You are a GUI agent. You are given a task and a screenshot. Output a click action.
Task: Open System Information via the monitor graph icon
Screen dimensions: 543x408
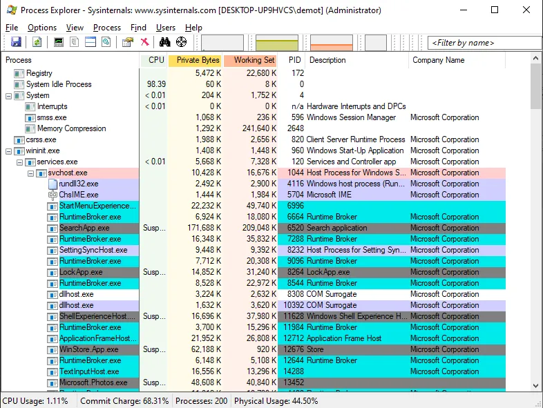pos(59,42)
